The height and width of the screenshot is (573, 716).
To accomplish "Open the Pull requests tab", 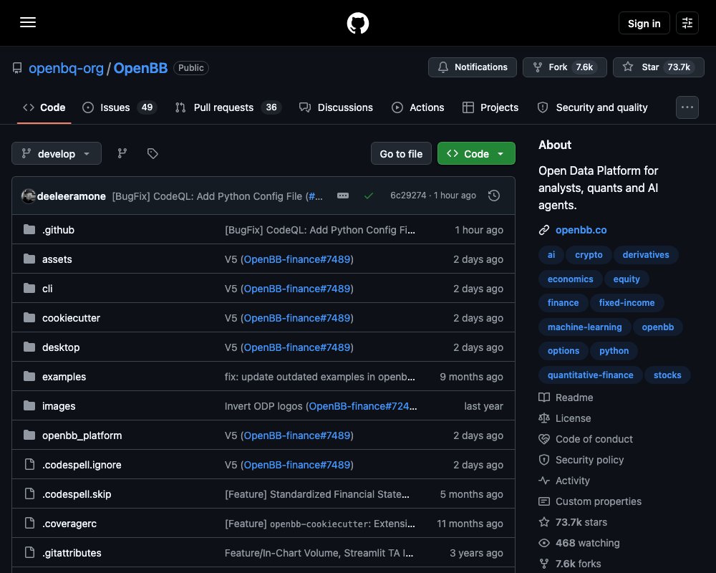I will (228, 107).
